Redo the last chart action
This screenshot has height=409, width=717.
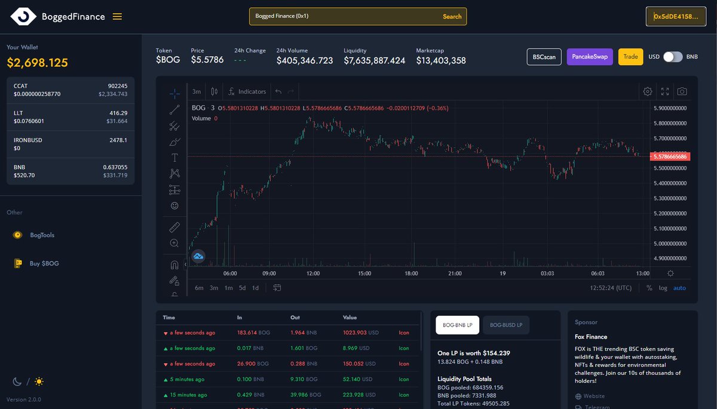(x=291, y=91)
